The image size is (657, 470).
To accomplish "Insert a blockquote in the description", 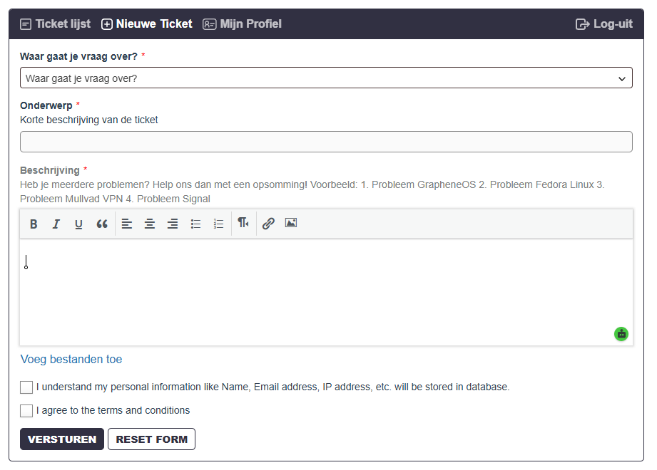I will coord(102,224).
